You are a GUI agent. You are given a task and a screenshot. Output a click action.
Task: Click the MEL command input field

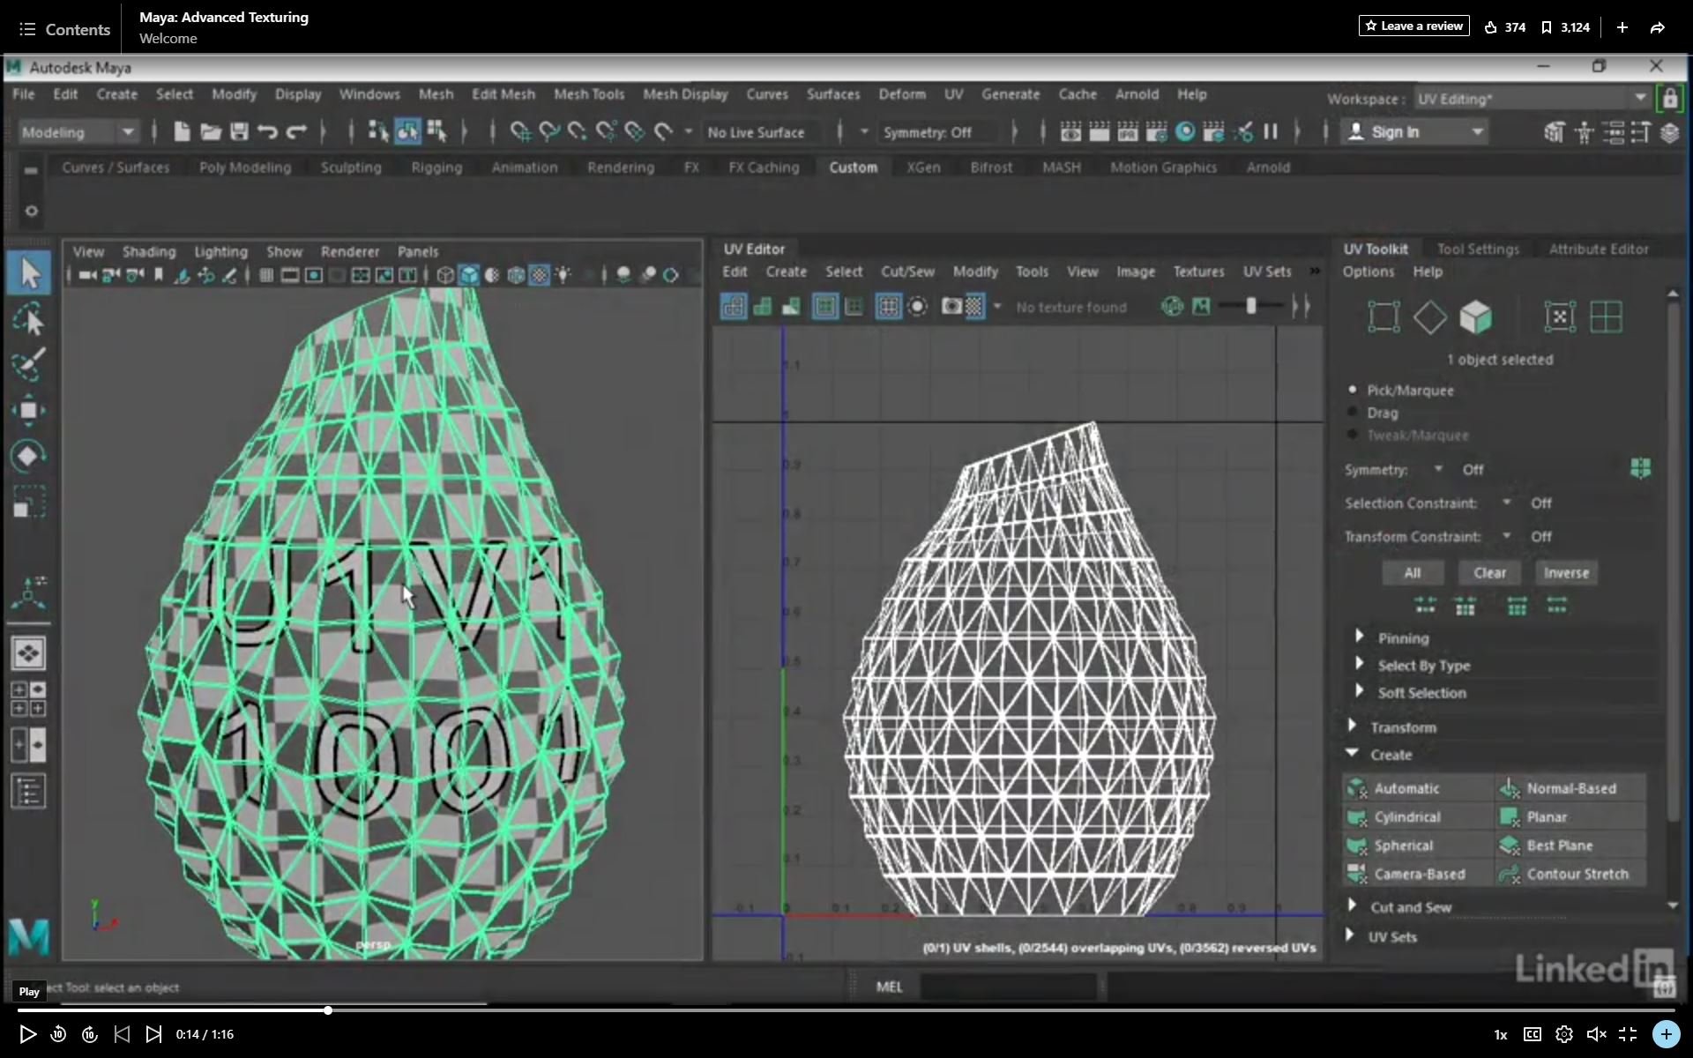pyautogui.click(x=1009, y=987)
